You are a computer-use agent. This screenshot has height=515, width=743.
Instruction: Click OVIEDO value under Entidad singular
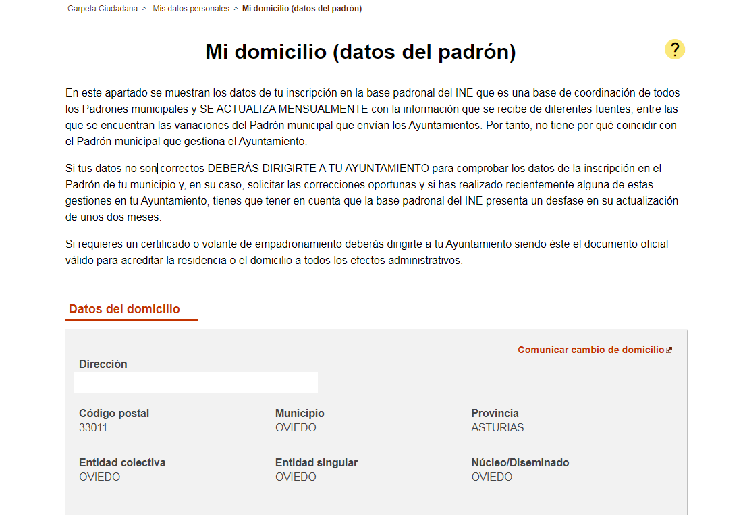point(296,477)
